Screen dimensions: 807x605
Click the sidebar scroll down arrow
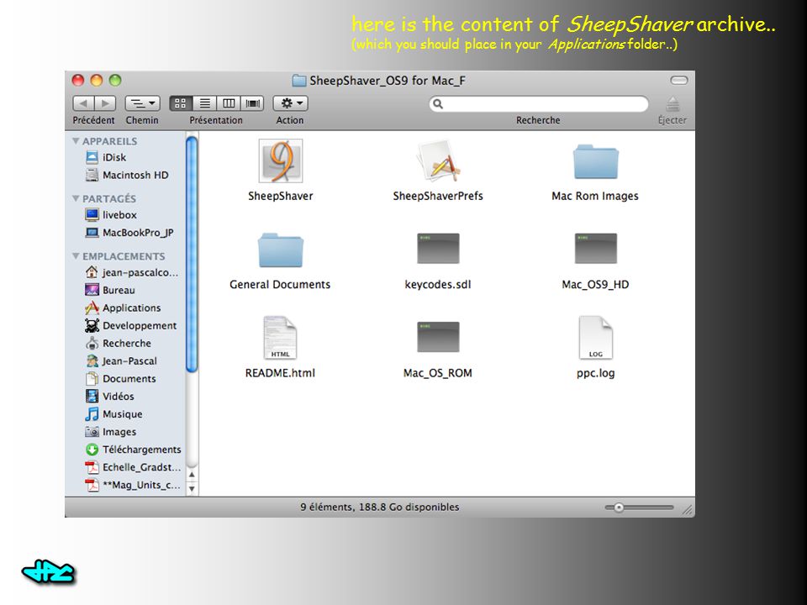coord(192,489)
